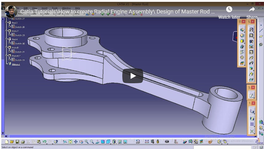Select the Hole tool

point(251,52)
